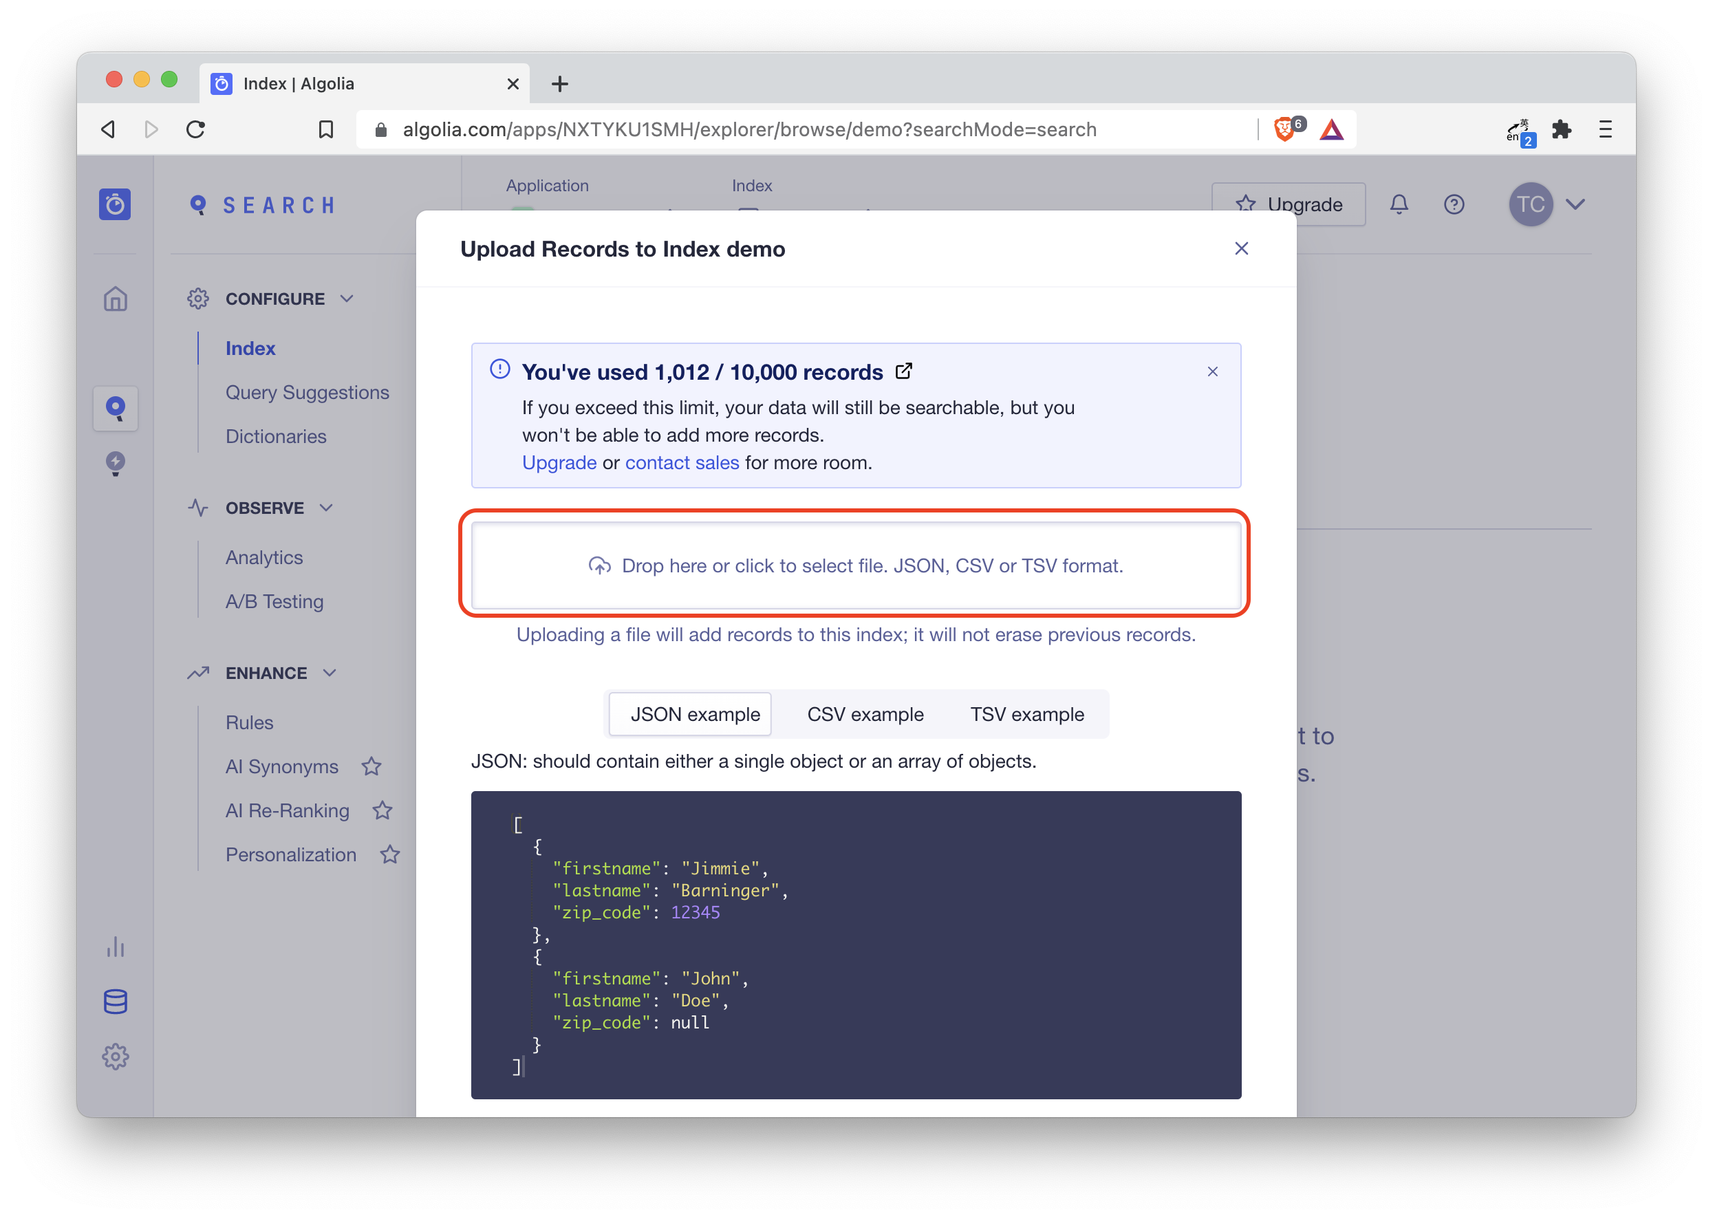Select the Search magnifier icon in sidebar
The image size is (1713, 1219).
(x=116, y=409)
